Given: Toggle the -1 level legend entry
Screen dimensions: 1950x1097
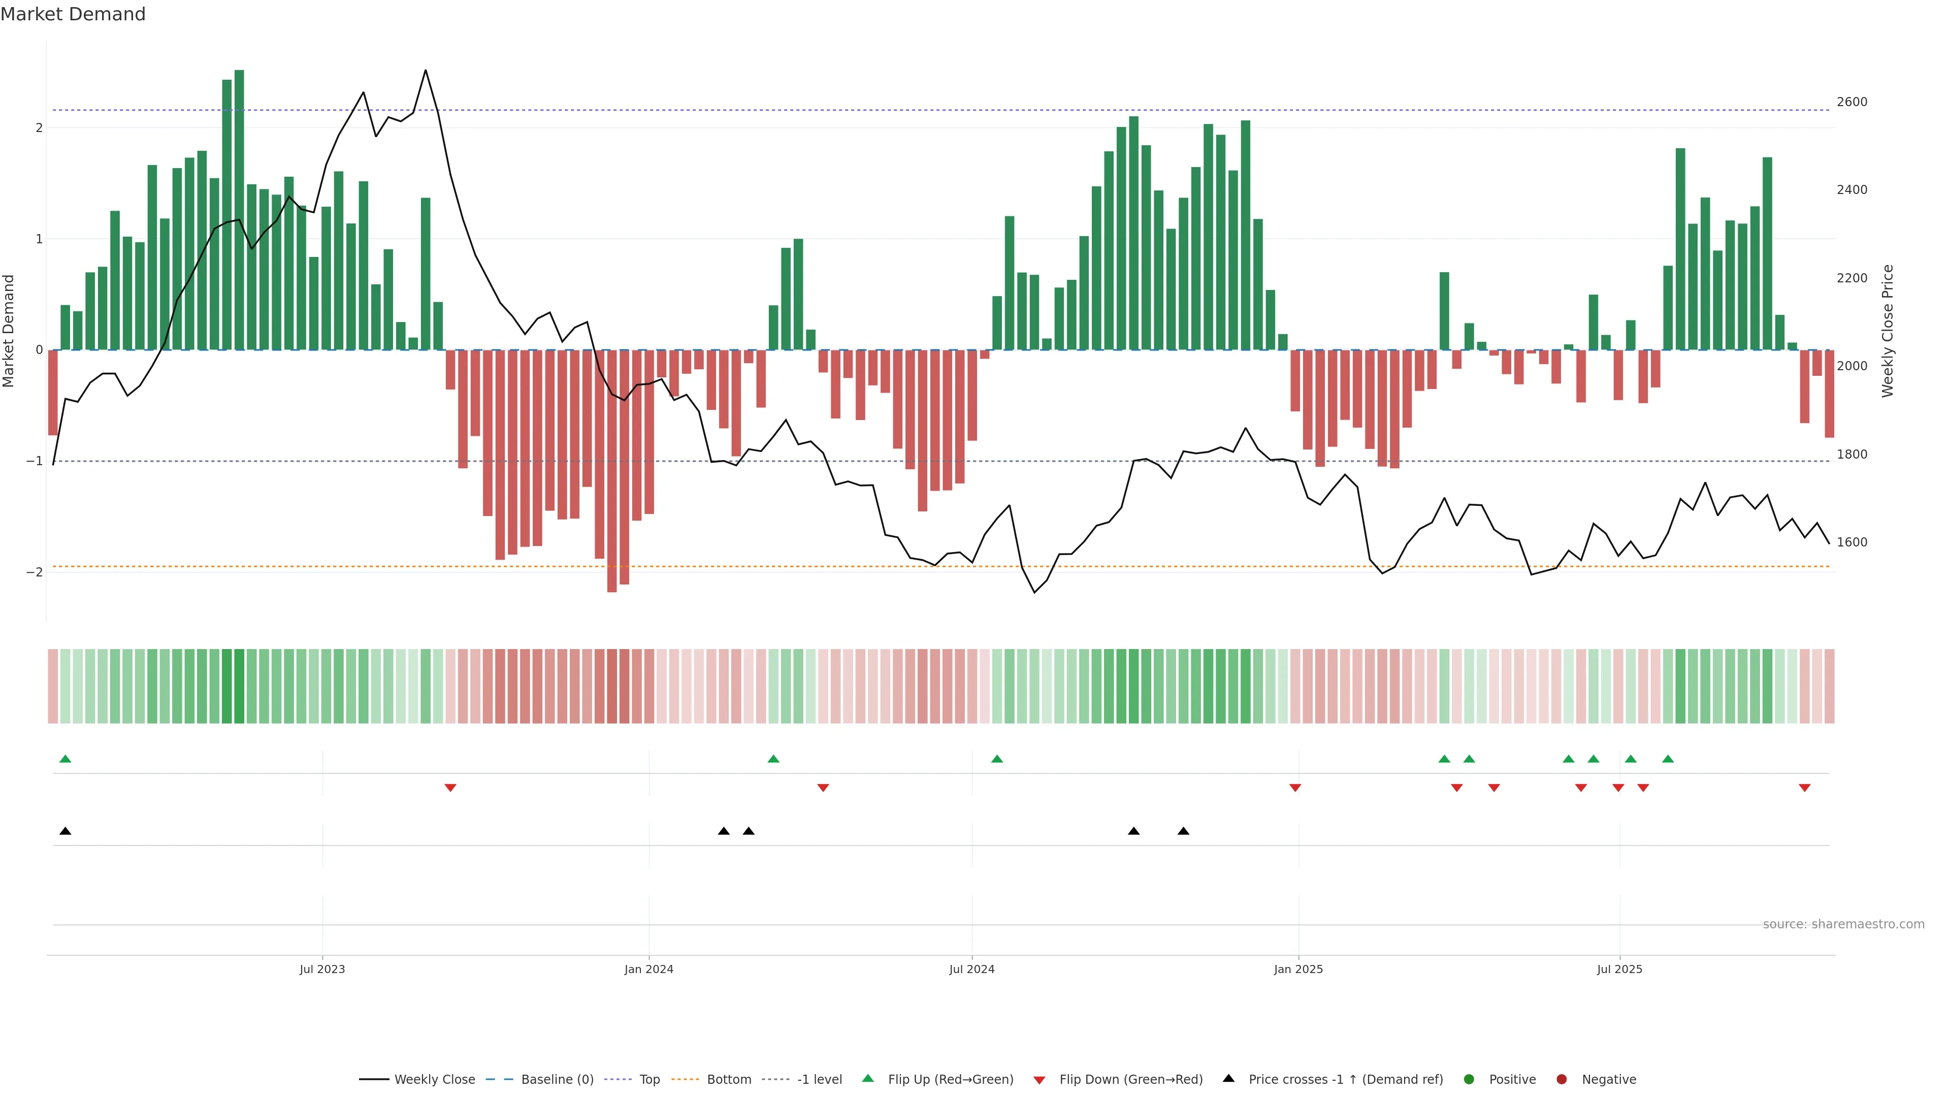Looking at the screenshot, I should (x=819, y=1079).
